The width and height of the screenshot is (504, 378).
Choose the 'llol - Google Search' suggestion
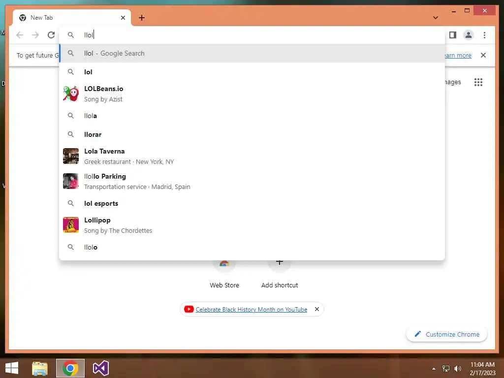(x=252, y=53)
